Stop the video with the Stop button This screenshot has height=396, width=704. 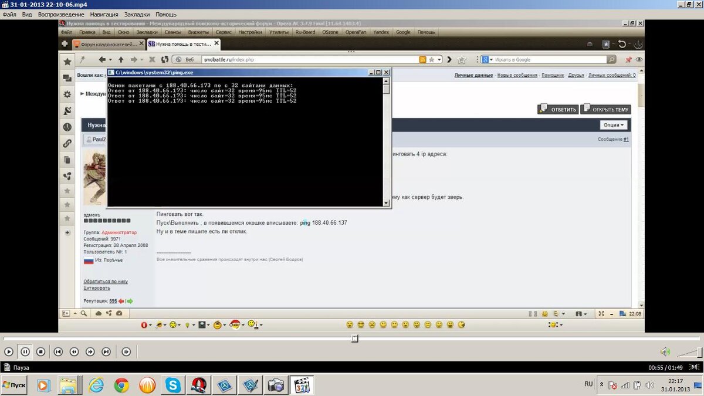(x=41, y=352)
